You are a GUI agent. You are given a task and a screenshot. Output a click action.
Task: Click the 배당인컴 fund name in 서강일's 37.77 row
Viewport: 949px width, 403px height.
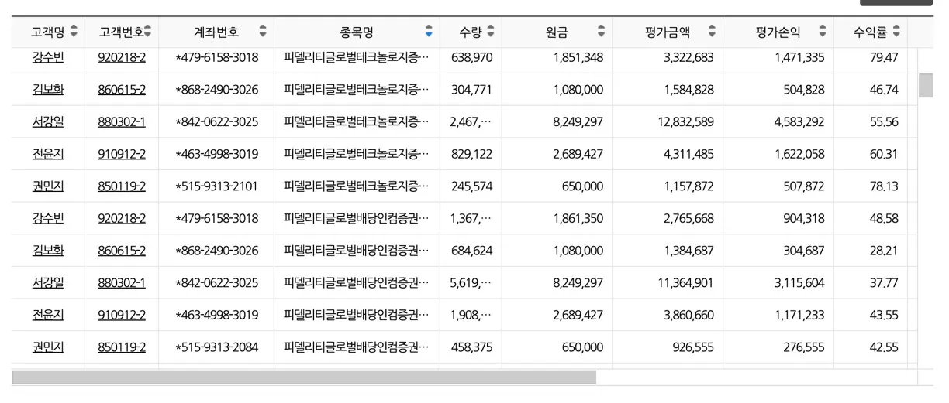[x=356, y=283]
